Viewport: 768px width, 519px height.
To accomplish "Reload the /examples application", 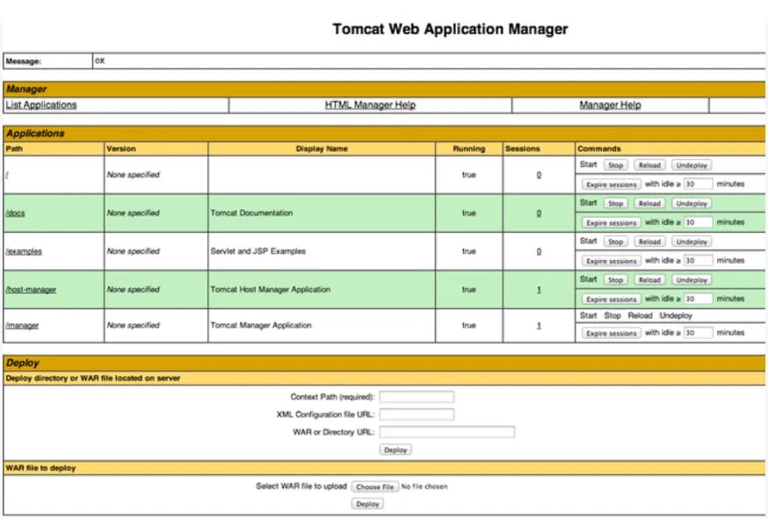I will (649, 241).
